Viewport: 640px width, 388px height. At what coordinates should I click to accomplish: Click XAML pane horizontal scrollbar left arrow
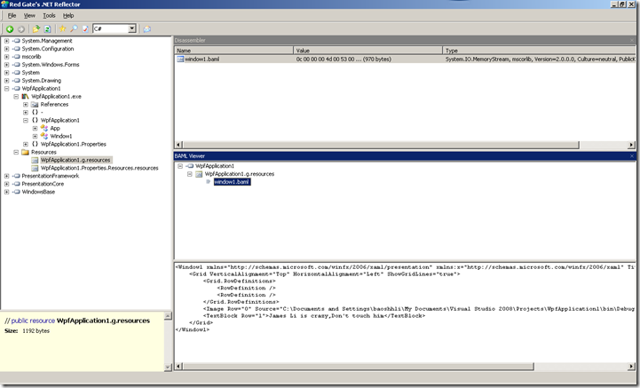click(x=178, y=367)
